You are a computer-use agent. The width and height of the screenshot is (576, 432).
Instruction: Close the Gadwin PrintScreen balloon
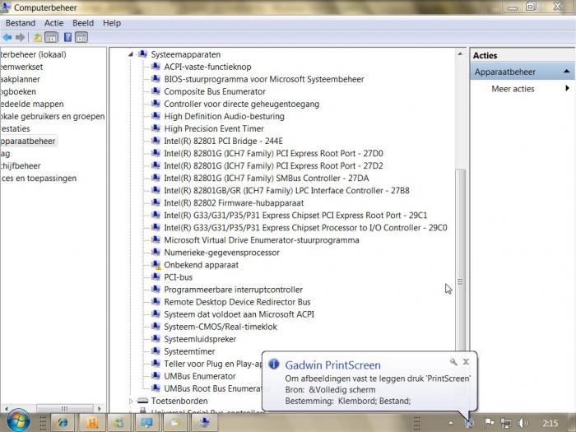467,362
